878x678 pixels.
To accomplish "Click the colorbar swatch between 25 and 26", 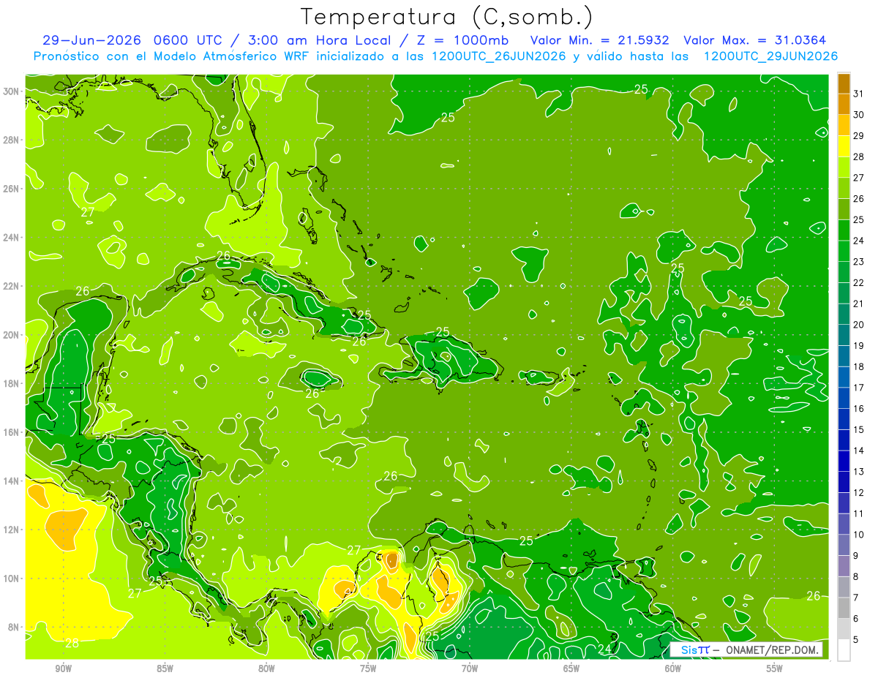I will (x=844, y=208).
